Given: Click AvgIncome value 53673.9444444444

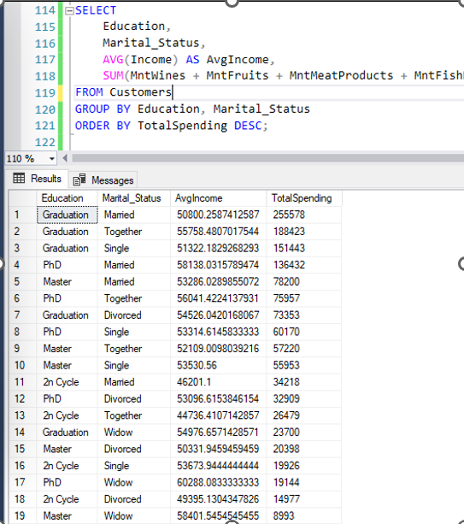Looking at the screenshot, I should click(x=218, y=466).
